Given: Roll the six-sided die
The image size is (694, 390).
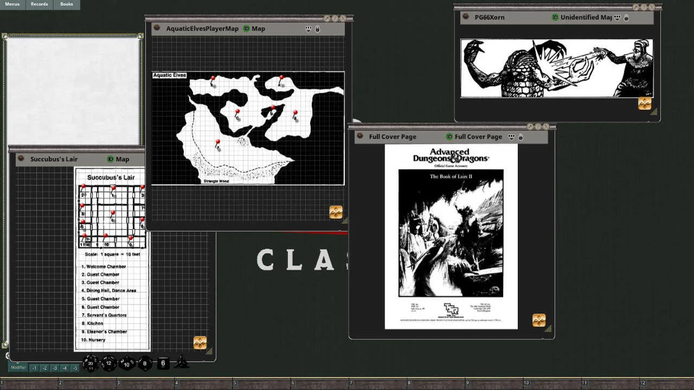Looking at the screenshot, I should click(163, 363).
